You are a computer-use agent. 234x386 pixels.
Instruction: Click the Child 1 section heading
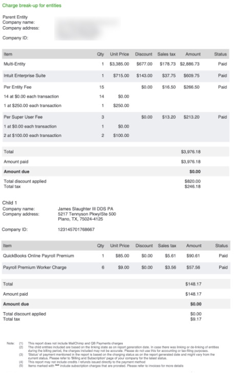tap(10, 203)
